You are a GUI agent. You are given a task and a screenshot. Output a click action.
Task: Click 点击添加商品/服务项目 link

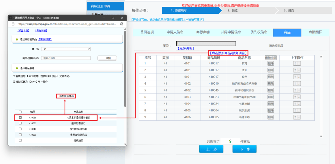pos(228,53)
